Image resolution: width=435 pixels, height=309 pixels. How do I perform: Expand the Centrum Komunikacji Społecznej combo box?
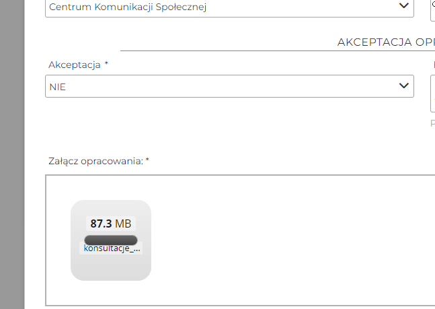pyautogui.click(x=229, y=7)
